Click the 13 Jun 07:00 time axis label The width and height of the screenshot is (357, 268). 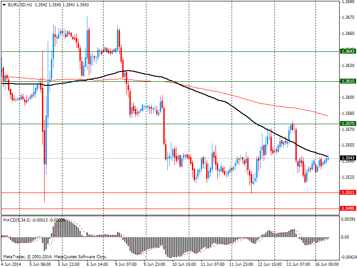click(298, 264)
